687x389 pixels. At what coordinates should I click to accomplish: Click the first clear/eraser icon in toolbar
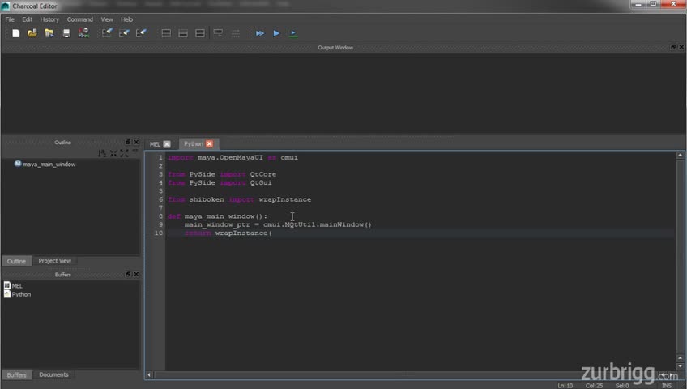[107, 33]
